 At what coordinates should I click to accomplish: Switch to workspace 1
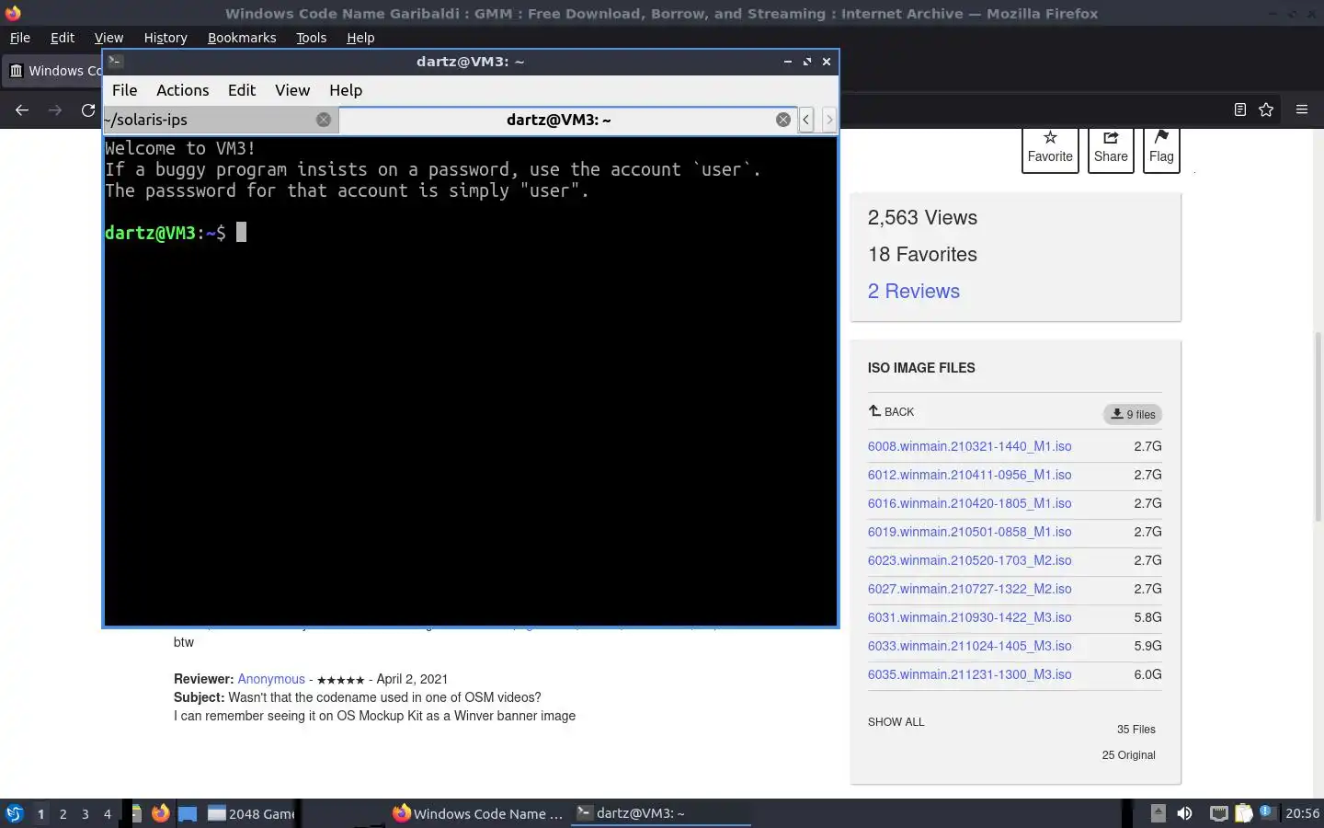pyautogui.click(x=40, y=813)
